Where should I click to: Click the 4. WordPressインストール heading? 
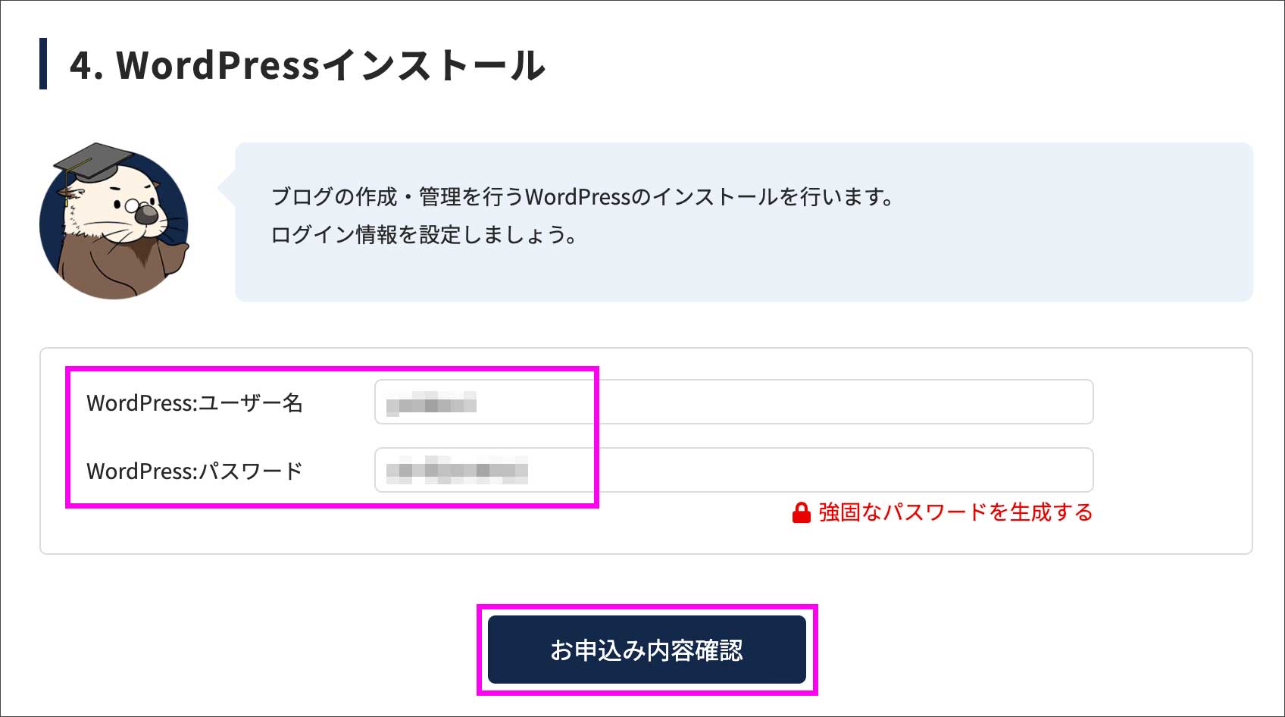[x=307, y=65]
